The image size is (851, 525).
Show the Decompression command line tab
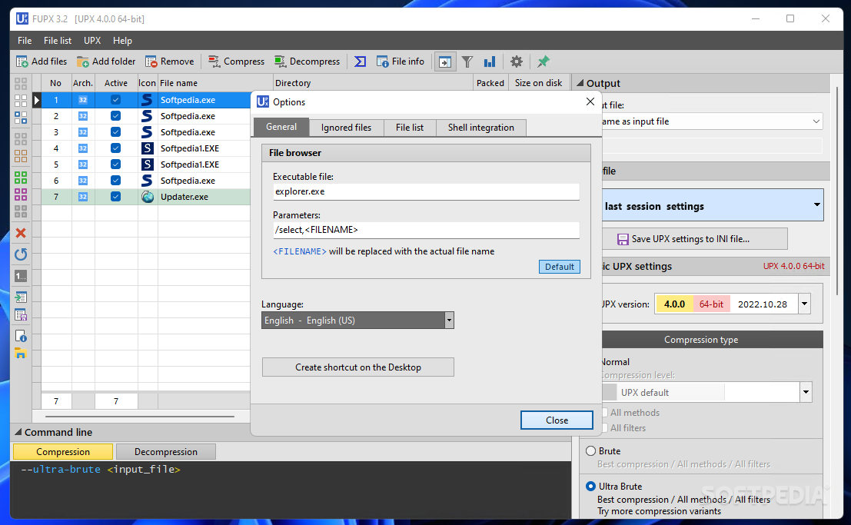point(165,452)
